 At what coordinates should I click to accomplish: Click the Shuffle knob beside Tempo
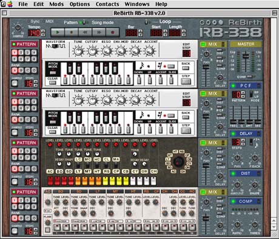coord(18,28)
